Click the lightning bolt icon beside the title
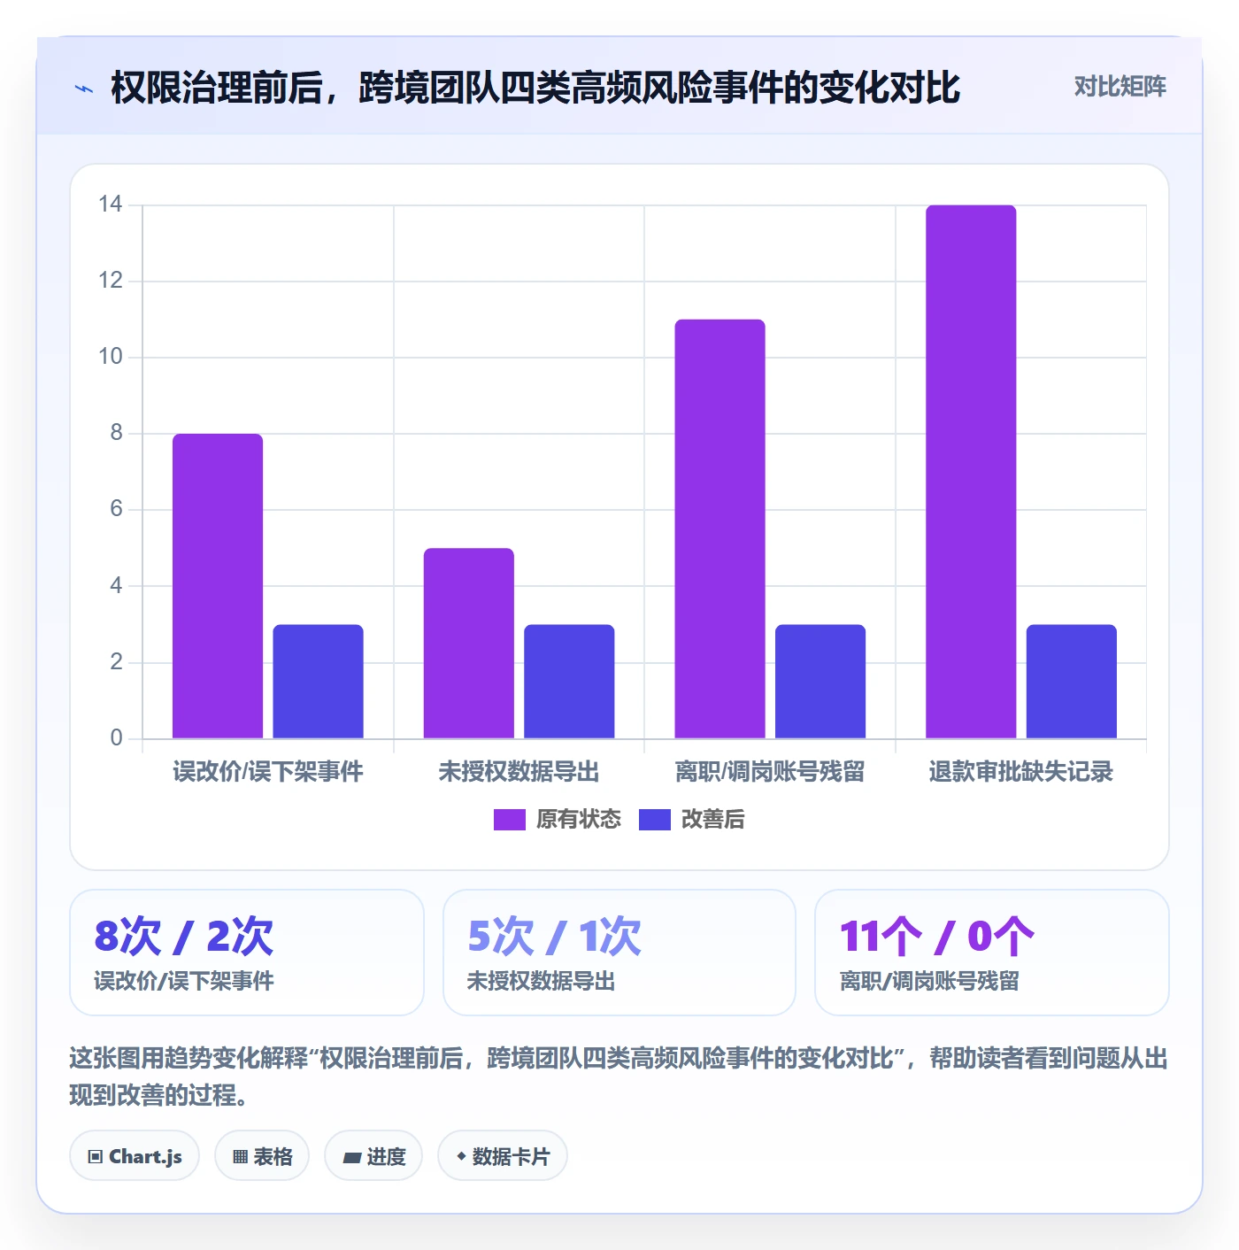 (84, 89)
